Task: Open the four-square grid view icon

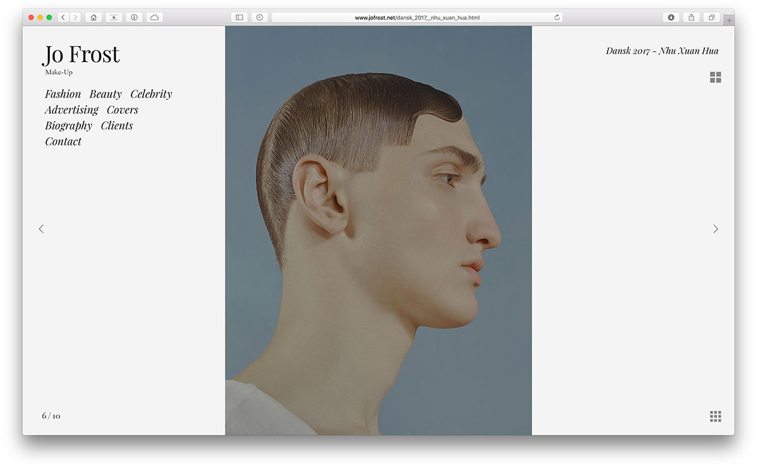Action: (x=716, y=77)
